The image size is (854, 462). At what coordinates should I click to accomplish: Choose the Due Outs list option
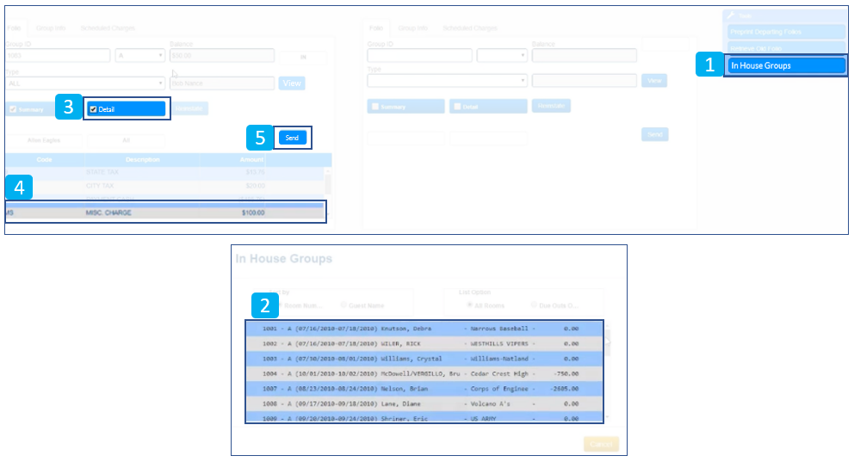535,305
